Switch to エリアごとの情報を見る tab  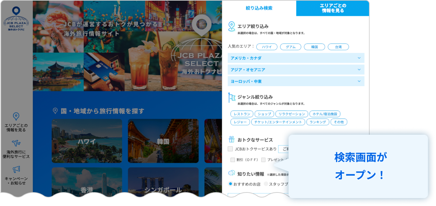pyautogui.click(x=333, y=8)
